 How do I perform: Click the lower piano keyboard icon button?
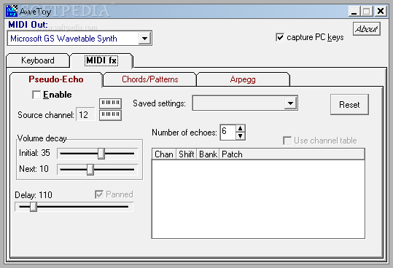110,115
